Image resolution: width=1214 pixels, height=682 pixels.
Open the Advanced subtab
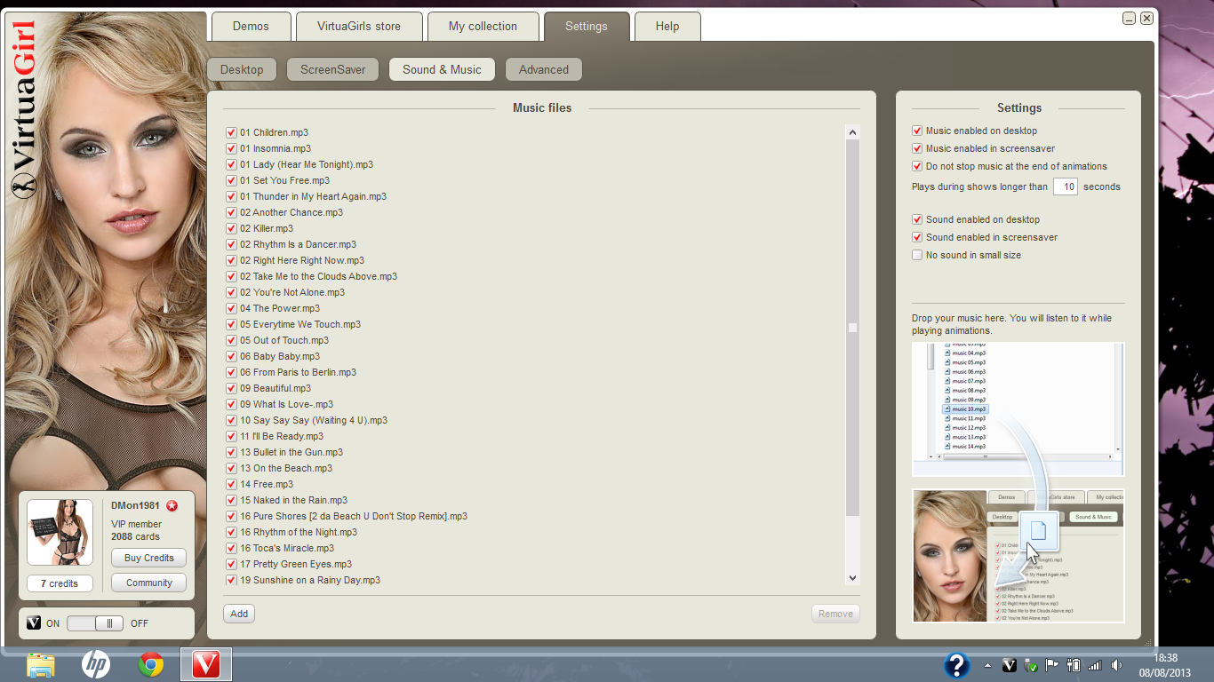[x=544, y=69]
